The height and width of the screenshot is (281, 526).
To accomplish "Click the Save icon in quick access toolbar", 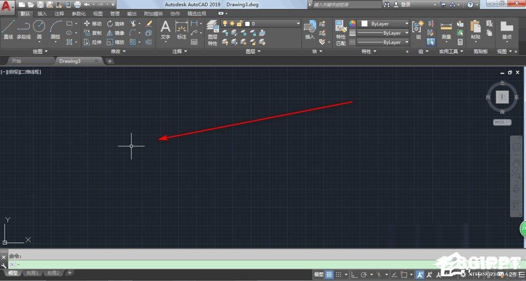I will coord(40,5).
